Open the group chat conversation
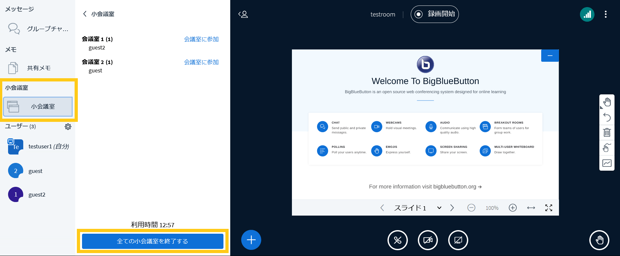The width and height of the screenshot is (620, 256). (38, 29)
